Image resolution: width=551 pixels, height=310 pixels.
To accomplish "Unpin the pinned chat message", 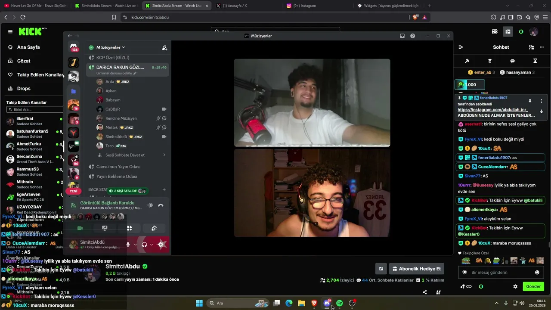I will [530, 101].
